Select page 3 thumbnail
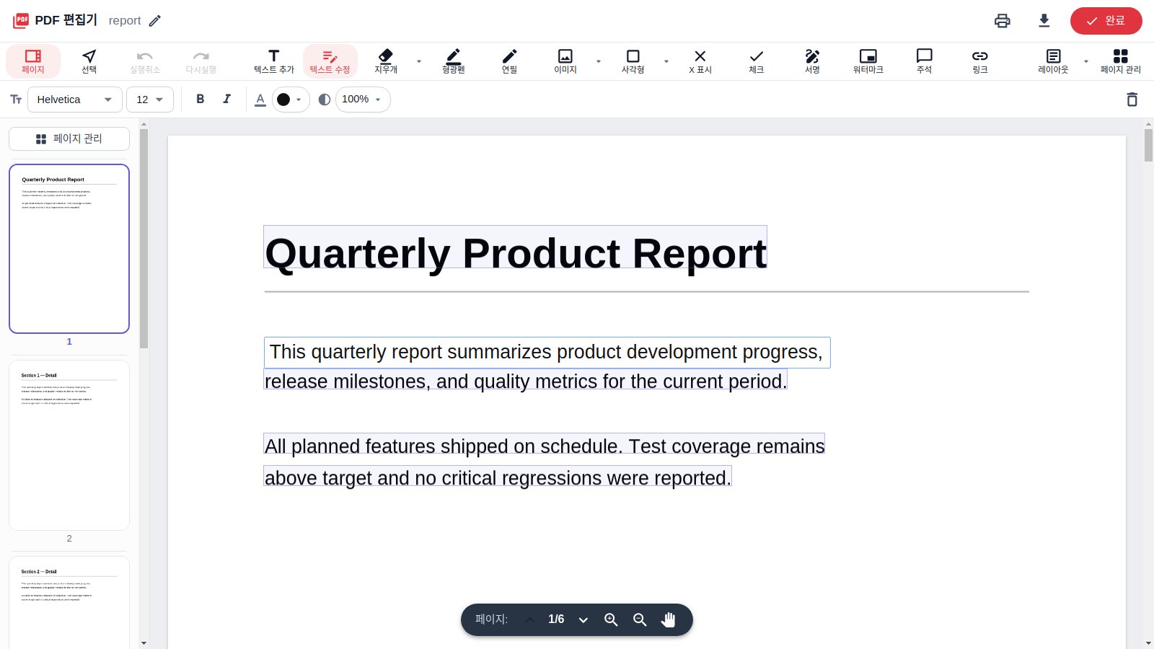 pyautogui.click(x=69, y=603)
